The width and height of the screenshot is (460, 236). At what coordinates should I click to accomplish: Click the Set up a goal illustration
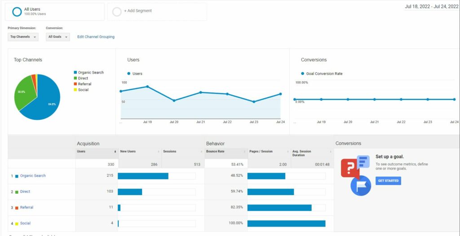(x=356, y=175)
